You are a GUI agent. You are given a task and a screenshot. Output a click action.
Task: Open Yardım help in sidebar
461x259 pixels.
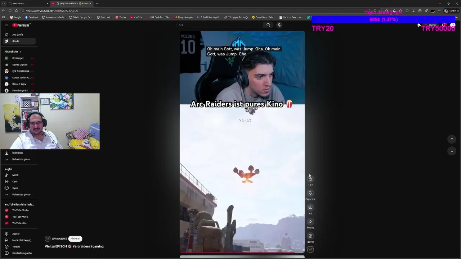pos(19,247)
